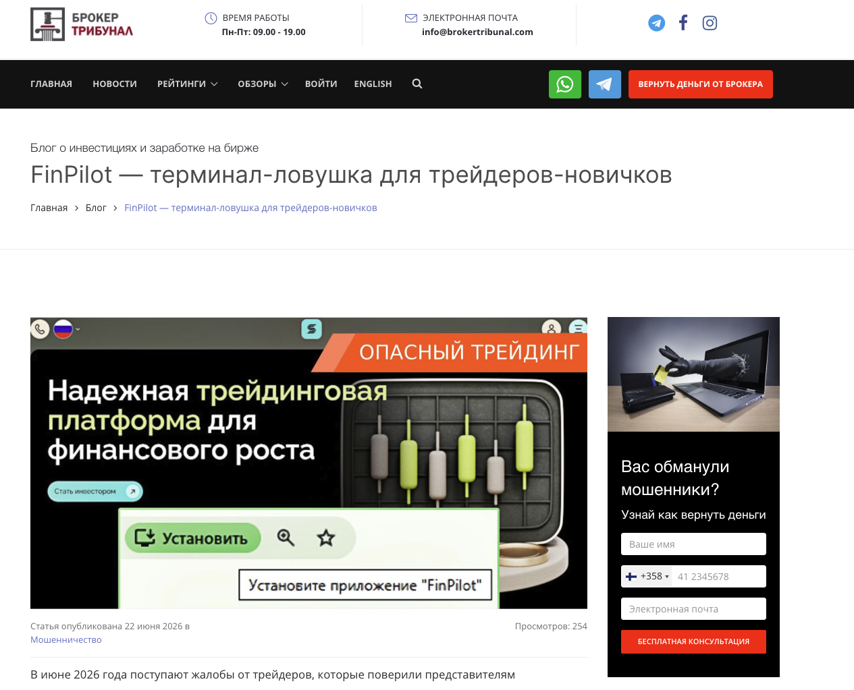Screen dimensions: 854x690
Task: Click the email envelope icon
Action: tap(410, 18)
